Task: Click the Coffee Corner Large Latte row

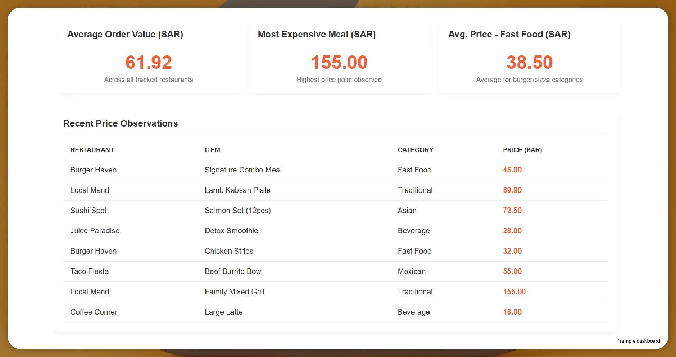Action: click(223, 312)
